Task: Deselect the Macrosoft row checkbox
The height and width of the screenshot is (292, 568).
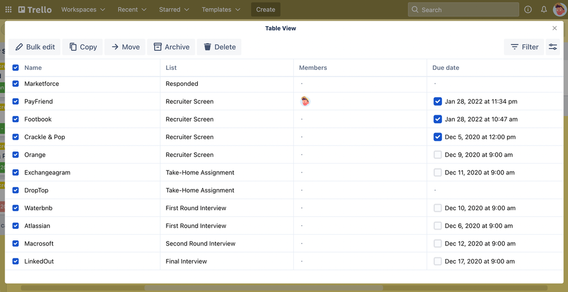Action: pyautogui.click(x=15, y=243)
